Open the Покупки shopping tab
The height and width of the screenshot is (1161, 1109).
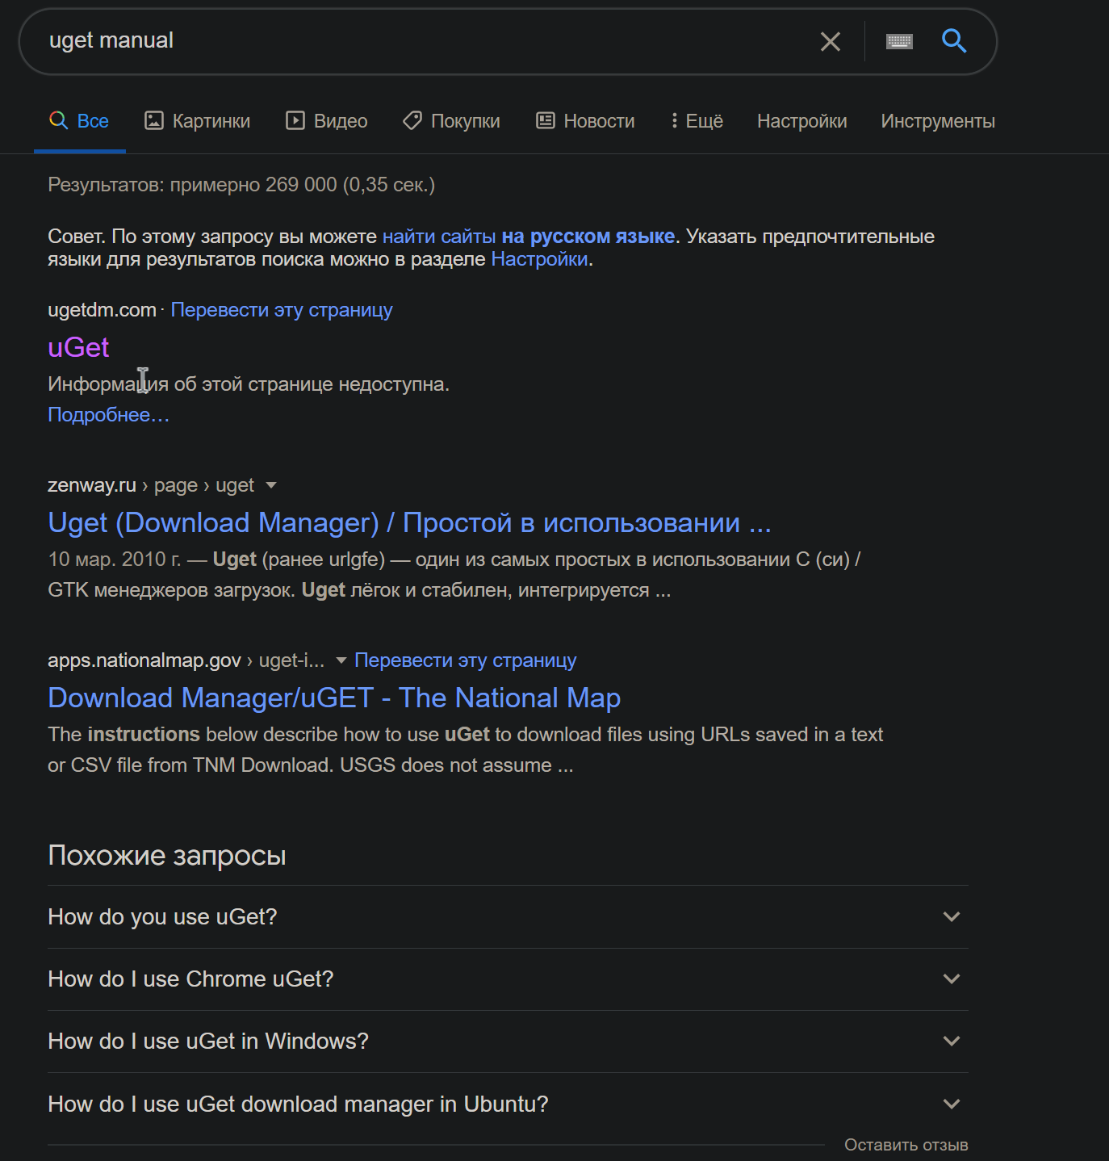[x=451, y=121]
